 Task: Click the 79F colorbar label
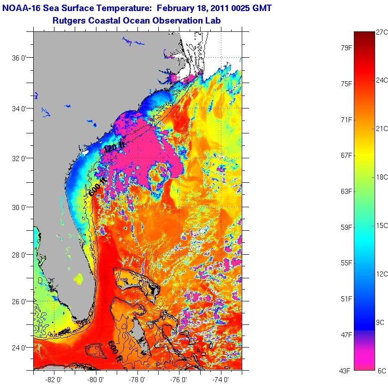coord(346,48)
